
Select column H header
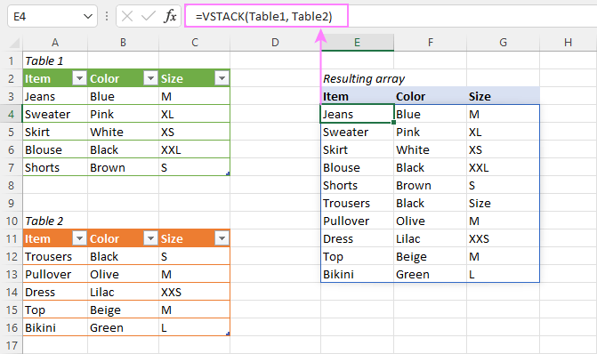point(568,43)
